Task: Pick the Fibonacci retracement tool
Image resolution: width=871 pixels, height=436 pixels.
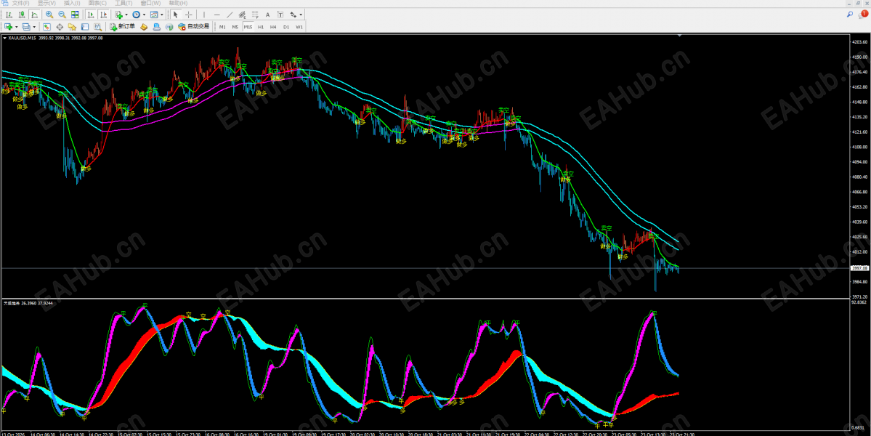Action: (x=255, y=15)
